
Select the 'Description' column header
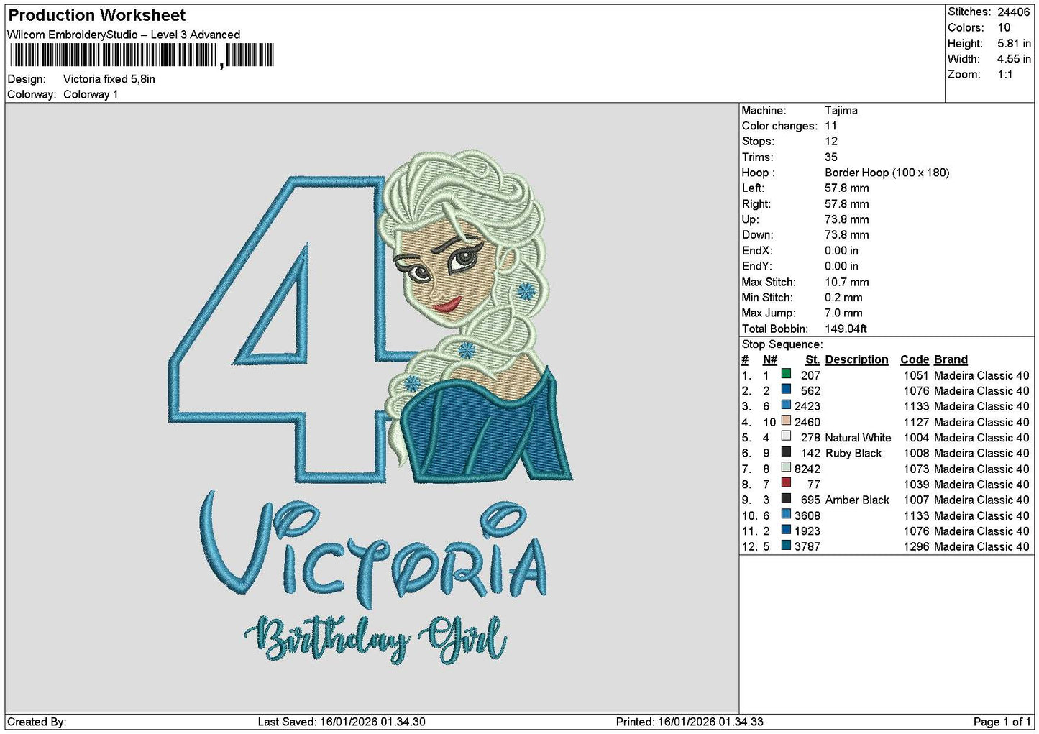coord(856,359)
